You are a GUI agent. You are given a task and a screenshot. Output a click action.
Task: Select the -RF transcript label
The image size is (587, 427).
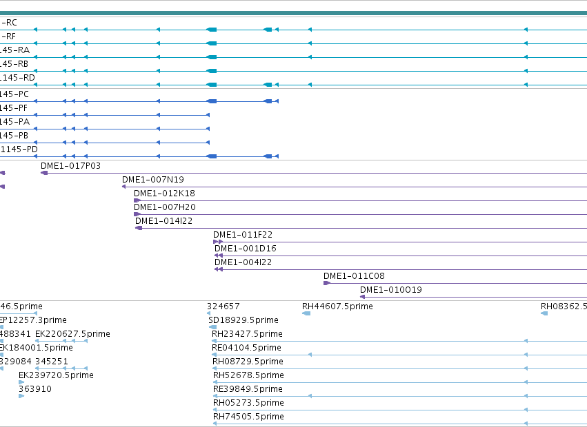pyautogui.click(x=8, y=37)
